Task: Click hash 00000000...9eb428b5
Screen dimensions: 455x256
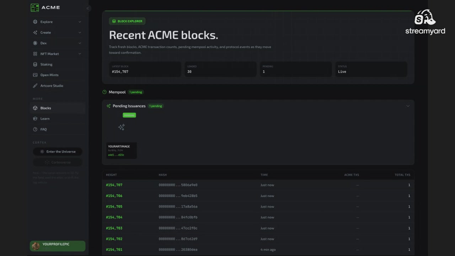Action: click(x=178, y=196)
